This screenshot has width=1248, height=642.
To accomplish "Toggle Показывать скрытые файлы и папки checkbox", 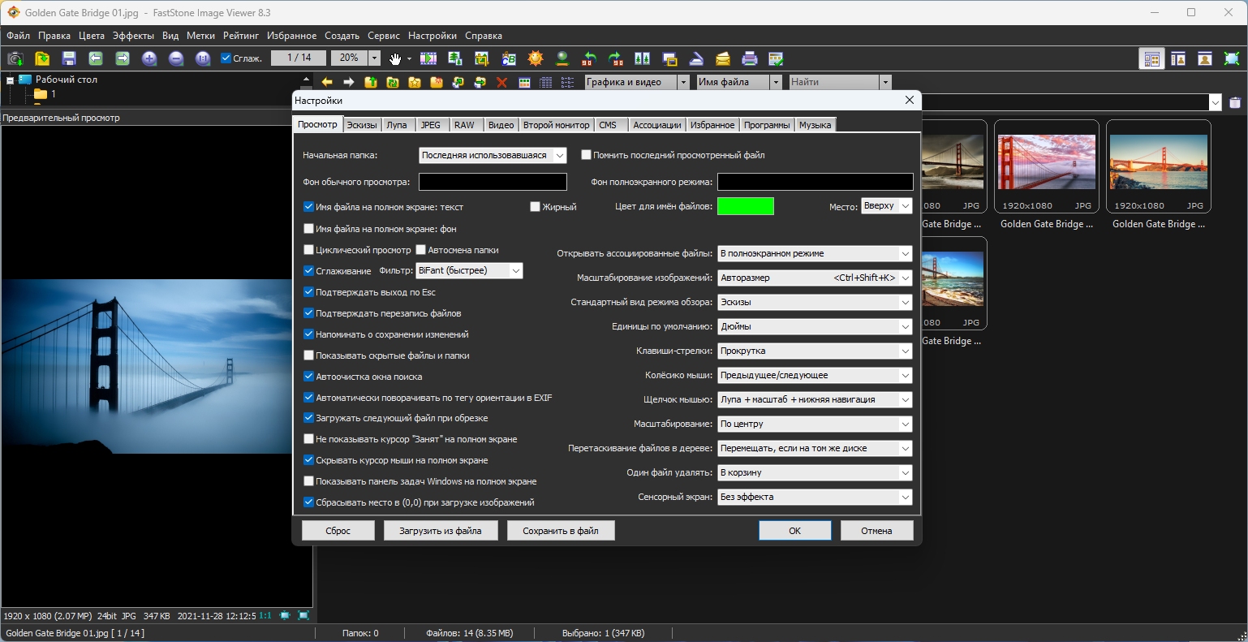I will click(x=309, y=355).
